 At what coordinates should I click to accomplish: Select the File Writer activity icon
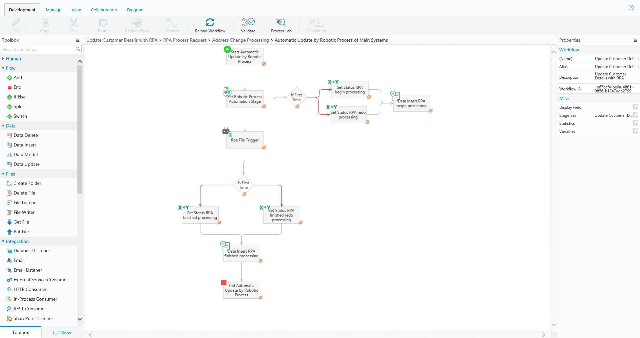tap(10, 213)
